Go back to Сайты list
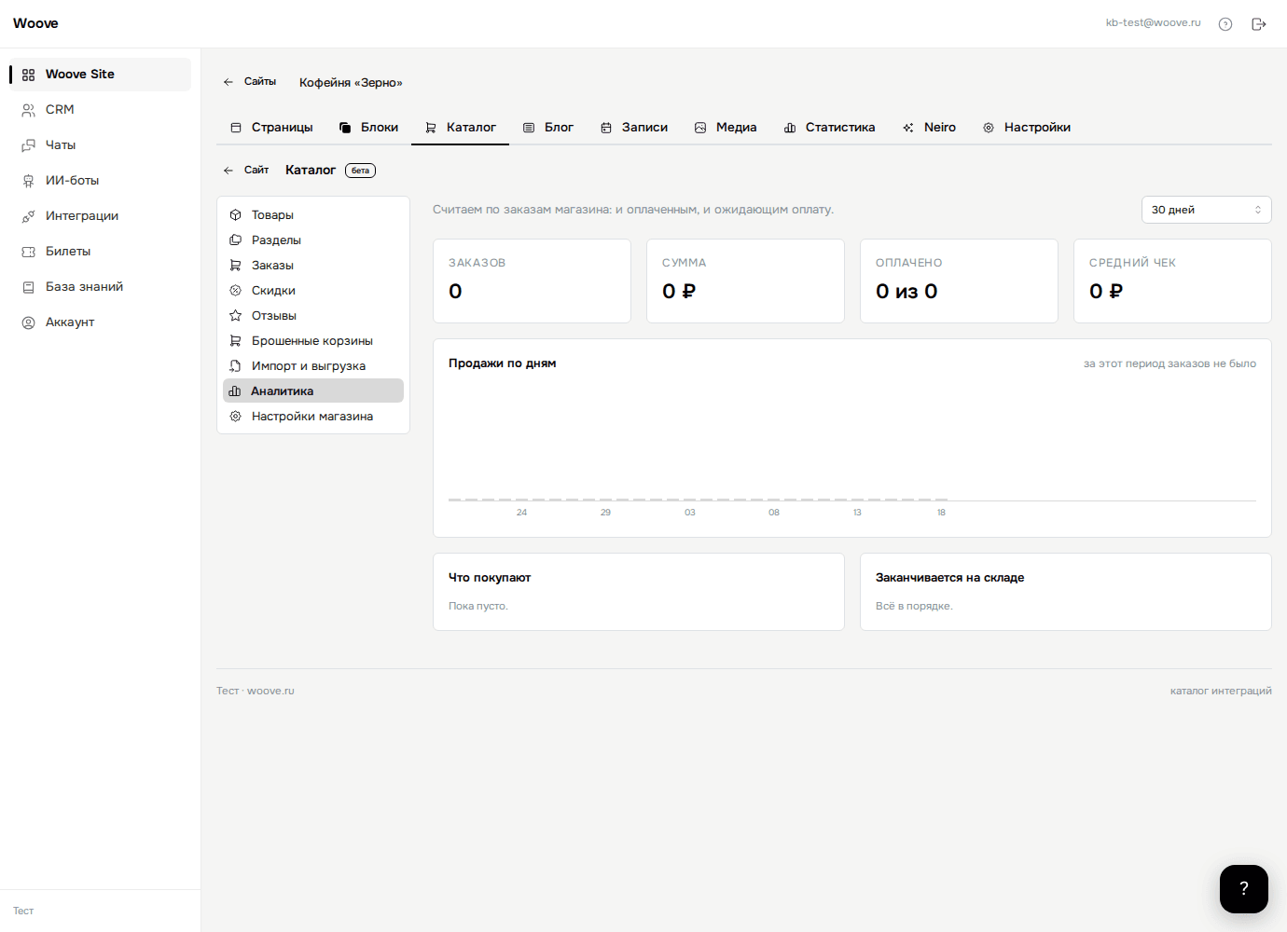 pyautogui.click(x=250, y=82)
